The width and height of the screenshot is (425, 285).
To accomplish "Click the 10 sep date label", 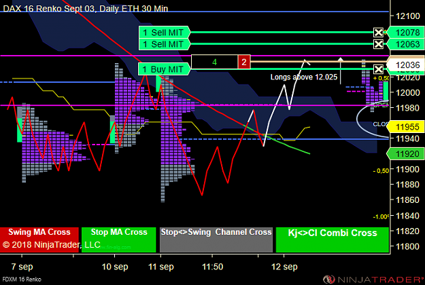I will pyautogui.click(x=115, y=267).
